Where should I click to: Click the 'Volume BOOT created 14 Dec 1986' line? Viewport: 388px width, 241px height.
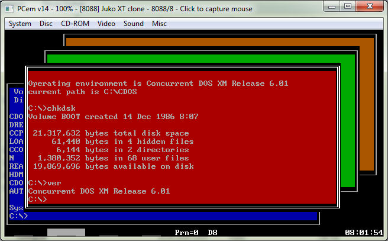click(x=114, y=117)
